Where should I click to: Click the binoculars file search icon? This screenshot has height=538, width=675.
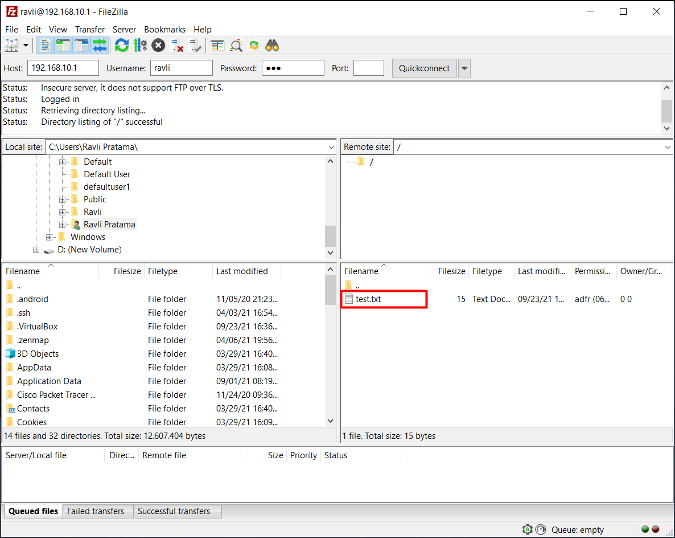coord(272,46)
